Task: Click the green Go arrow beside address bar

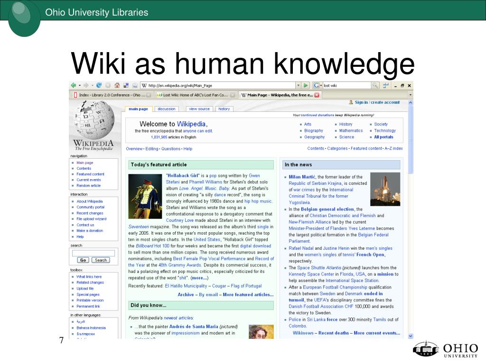Action: point(306,85)
